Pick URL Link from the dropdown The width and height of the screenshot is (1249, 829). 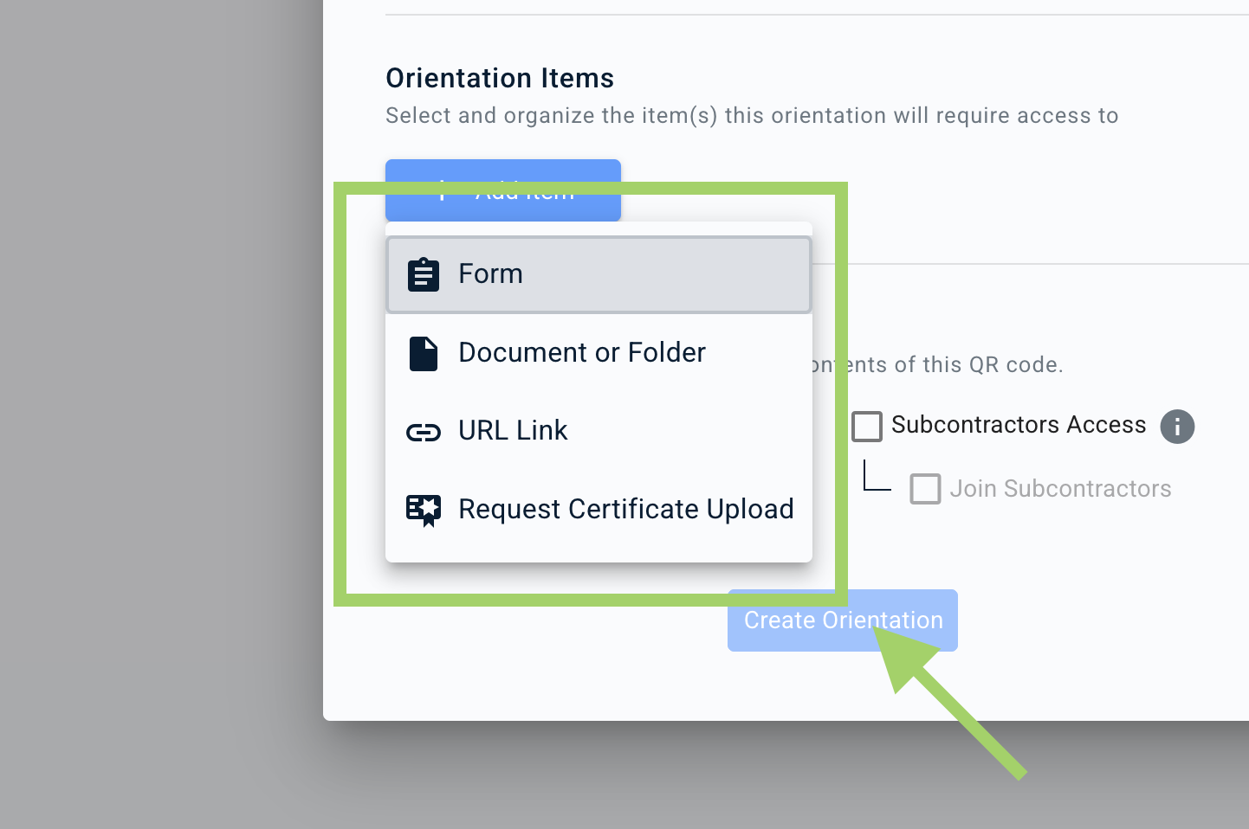pyautogui.click(x=598, y=431)
